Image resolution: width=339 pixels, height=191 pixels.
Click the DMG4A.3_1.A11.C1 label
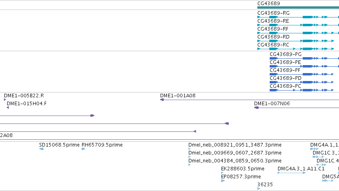click(301, 169)
